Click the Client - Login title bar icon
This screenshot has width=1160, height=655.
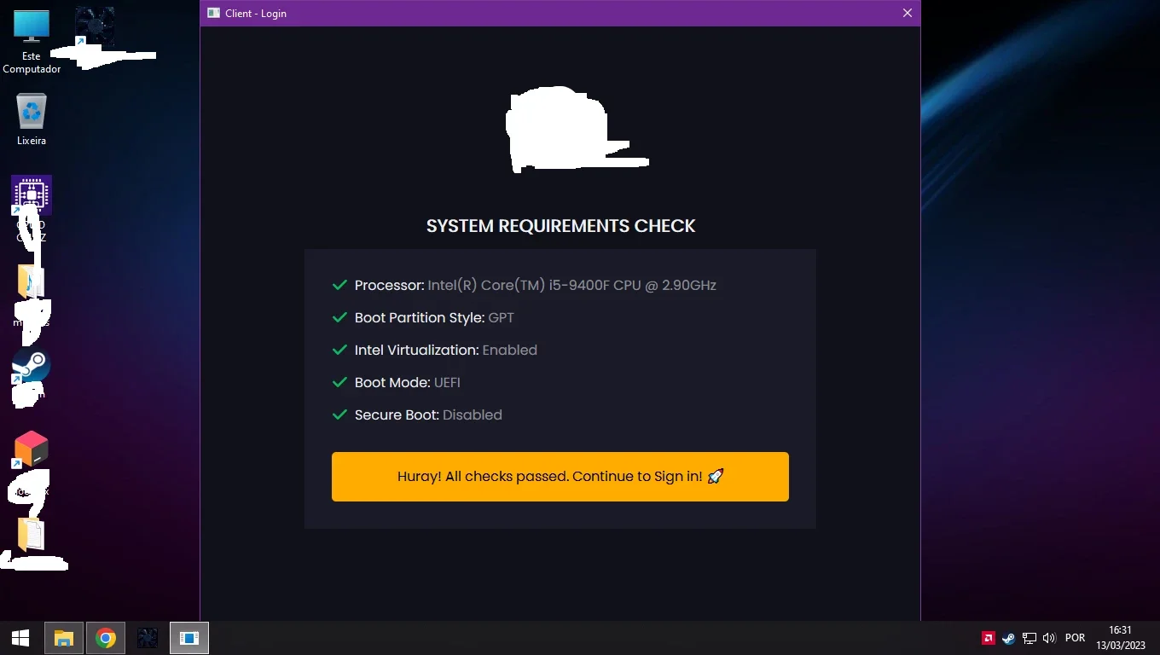[x=212, y=13]
